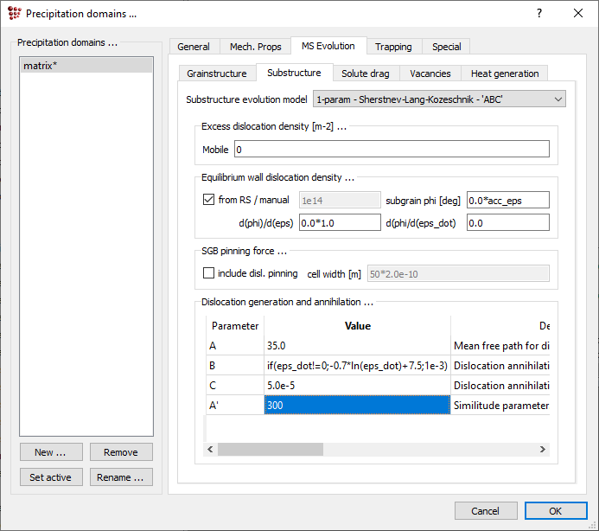Go to the Special tab
Image resolution: width=599 pixels, height=531 pixels.
click(446, 47)
